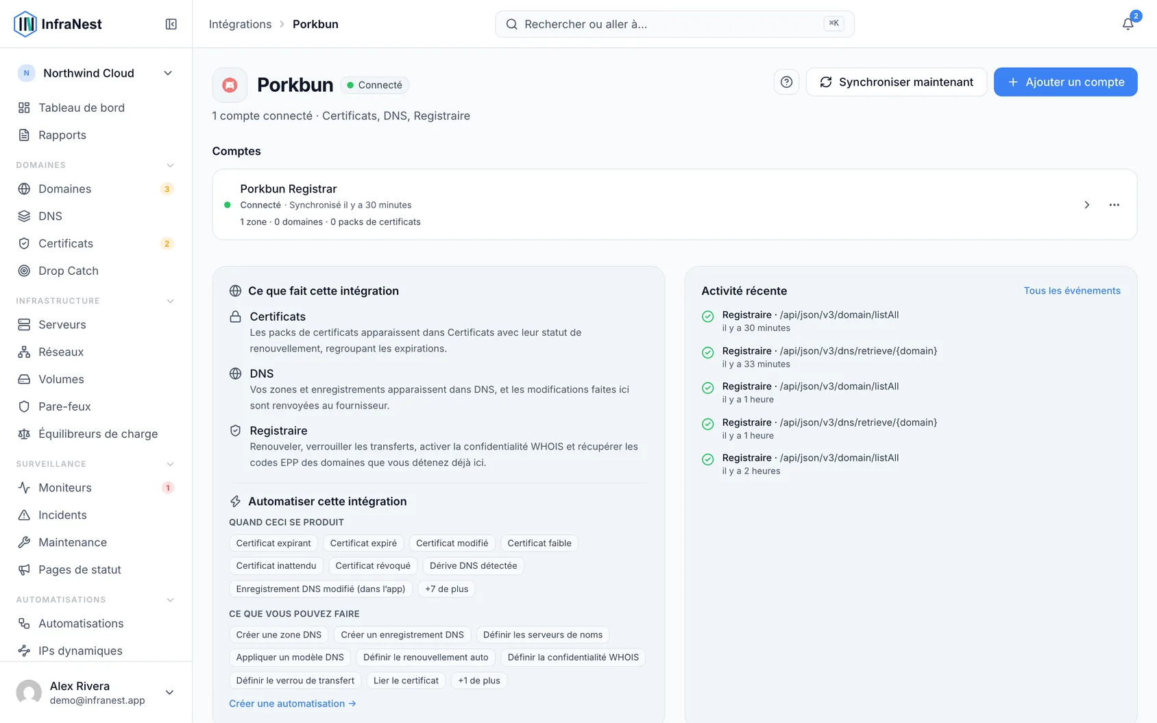Select the Certificat expiré chip
The width and height of the screenshot is (1157, 723).
(x=363, y=543)
